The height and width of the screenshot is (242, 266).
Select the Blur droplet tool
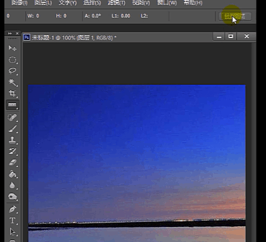(12, 185)
